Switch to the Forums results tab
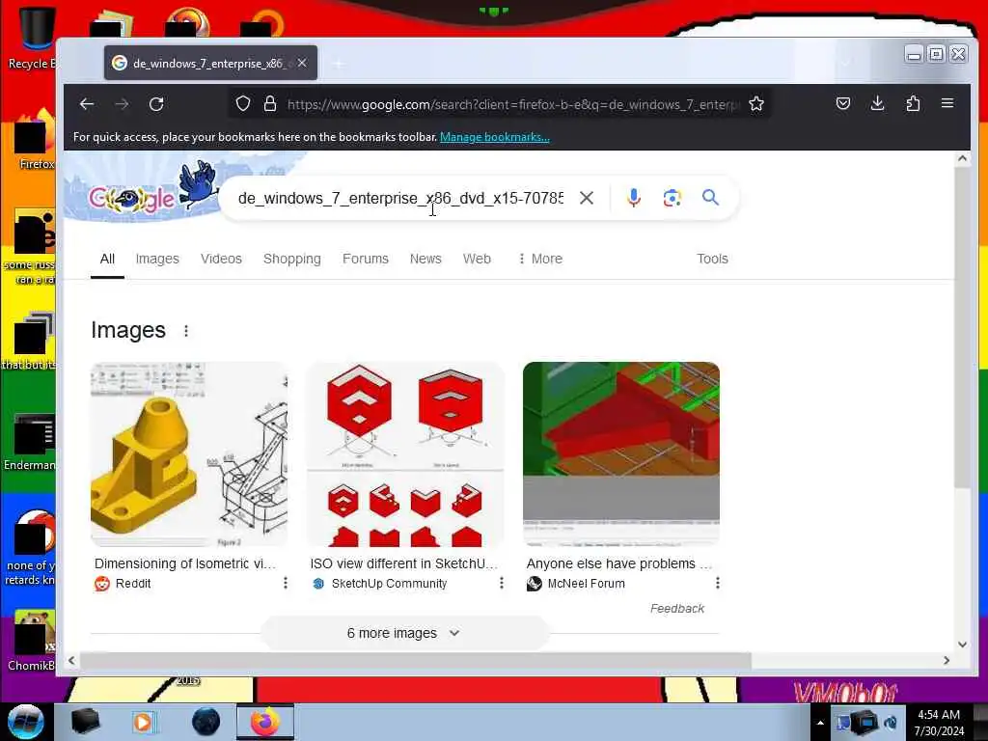Viewport: 988px width, 741px height. click(366, 259)
